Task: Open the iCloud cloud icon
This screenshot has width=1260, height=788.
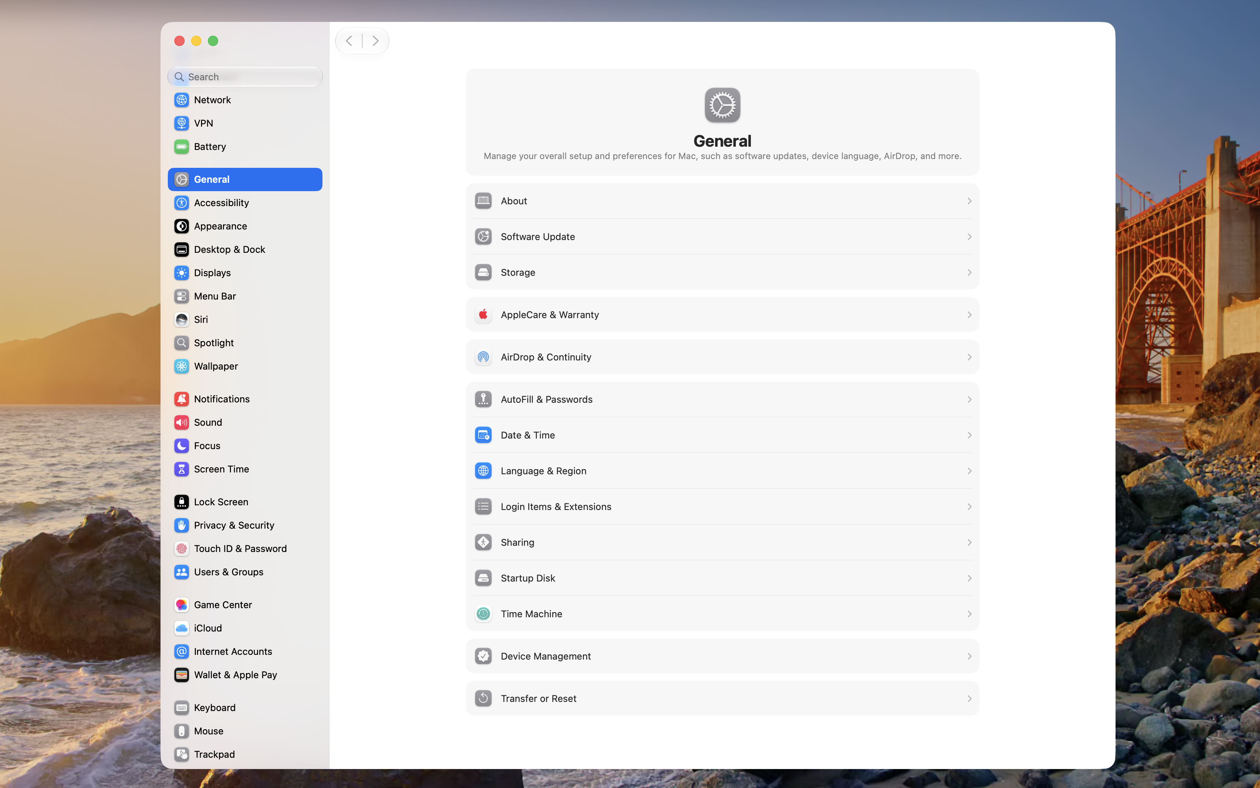Action: 181,628
